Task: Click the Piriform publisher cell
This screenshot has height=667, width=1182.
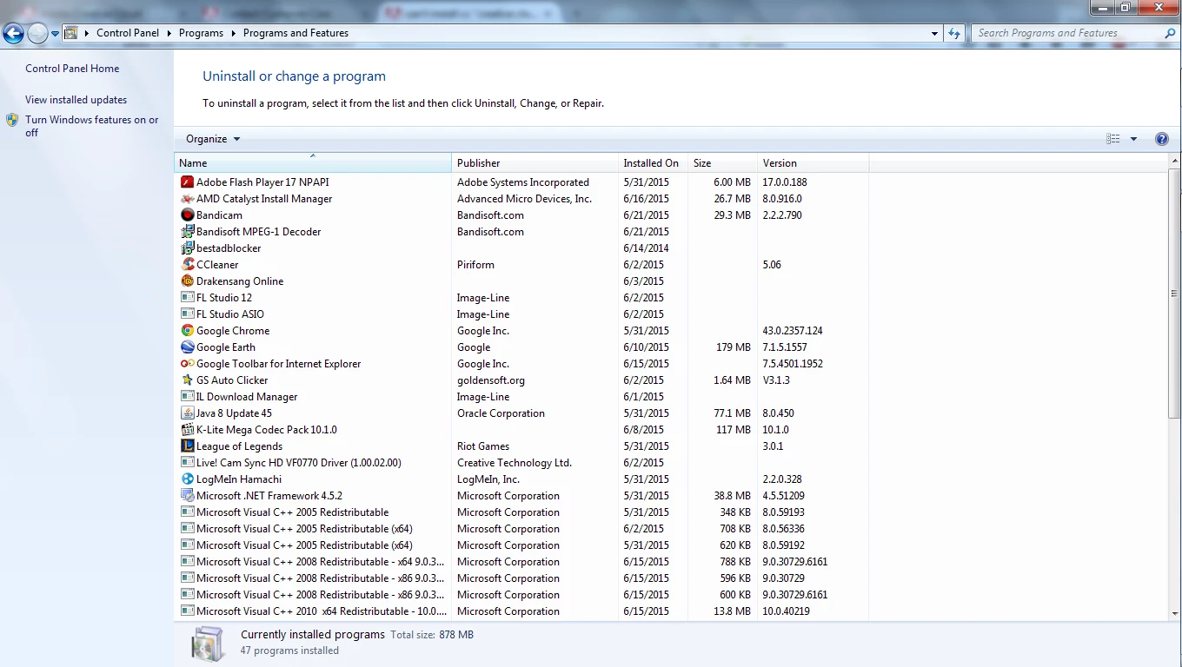Action: pos(475,265)
